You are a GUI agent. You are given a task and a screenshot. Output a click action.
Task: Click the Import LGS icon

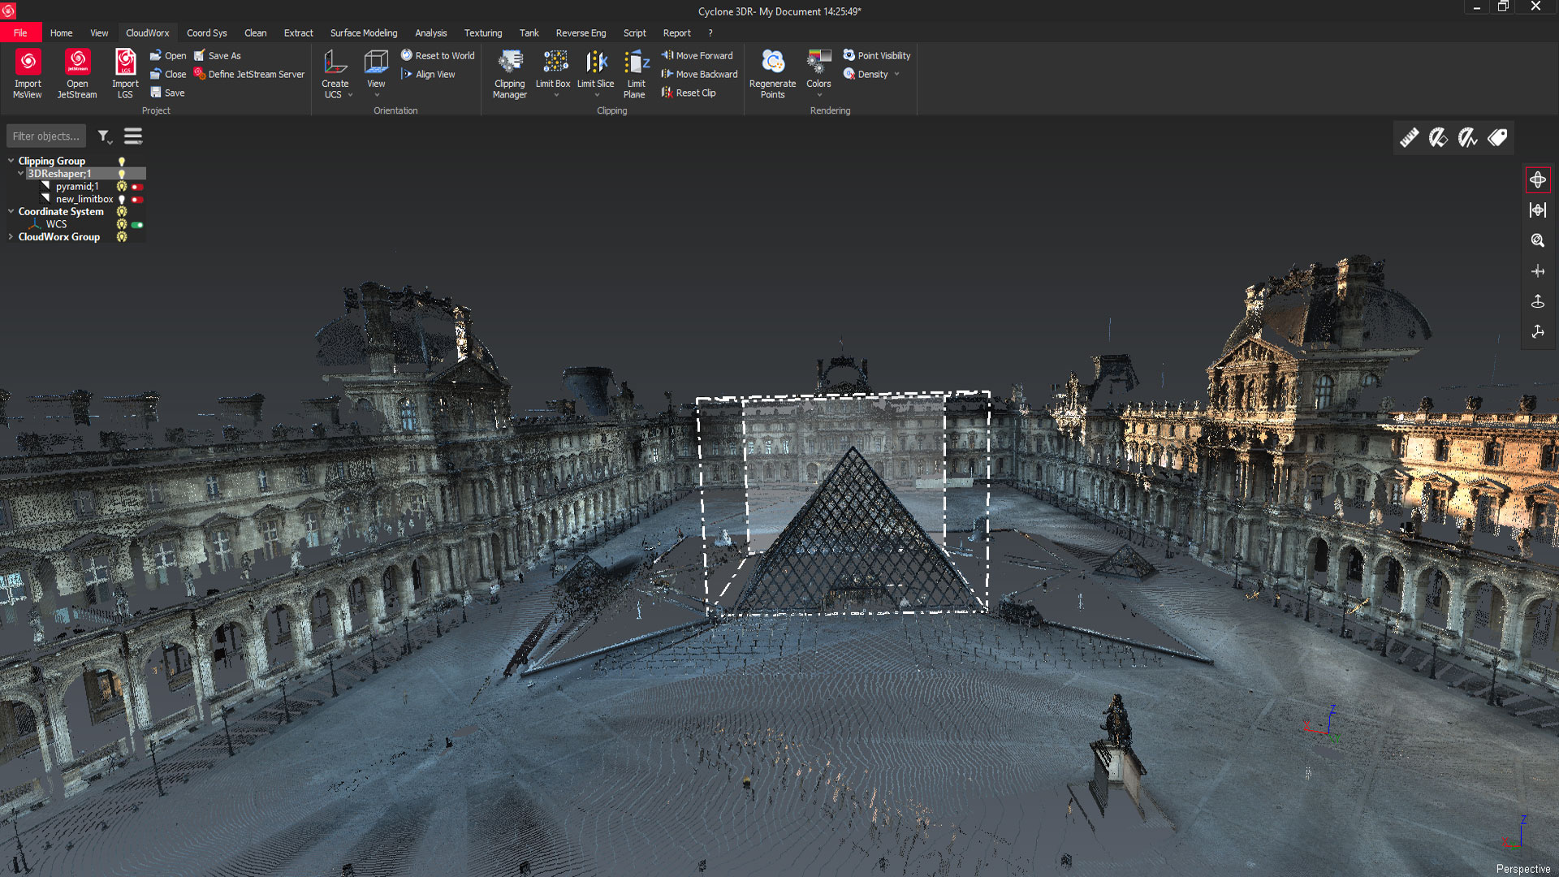(125, 63)
